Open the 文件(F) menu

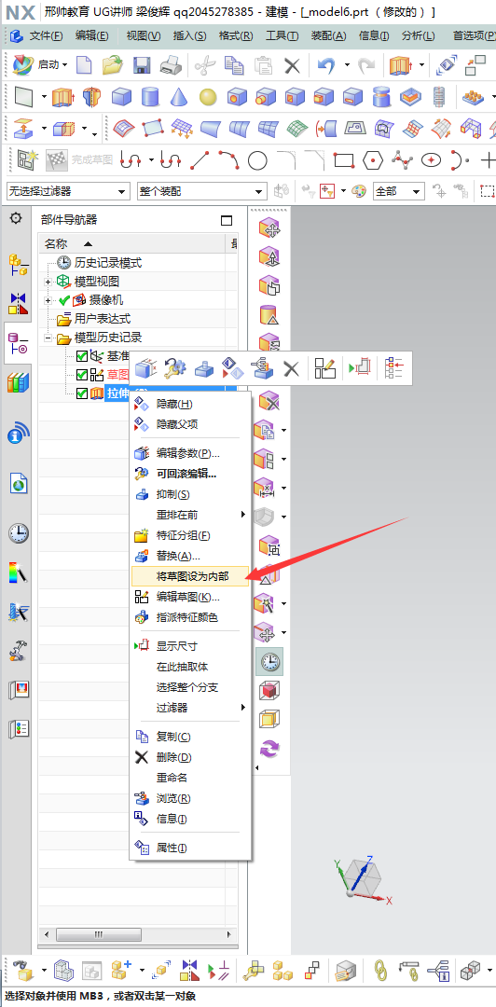(x=47, y=36)
